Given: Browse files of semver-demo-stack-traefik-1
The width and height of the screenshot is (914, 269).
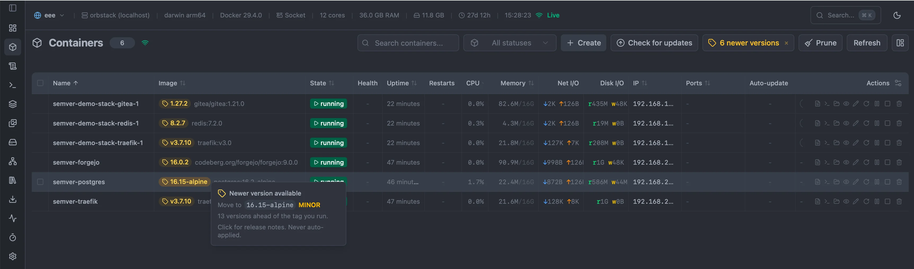Looking at the screenshot, I should pyautogui.click(x=836, y=143).
